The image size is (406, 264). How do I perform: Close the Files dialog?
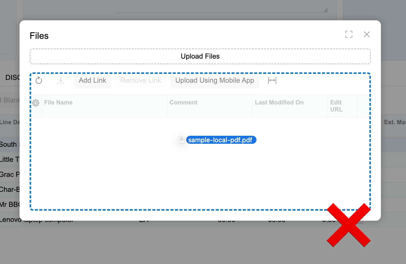[x=367, y=34]
